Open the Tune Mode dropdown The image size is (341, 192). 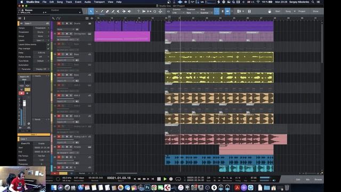[42, 61]
